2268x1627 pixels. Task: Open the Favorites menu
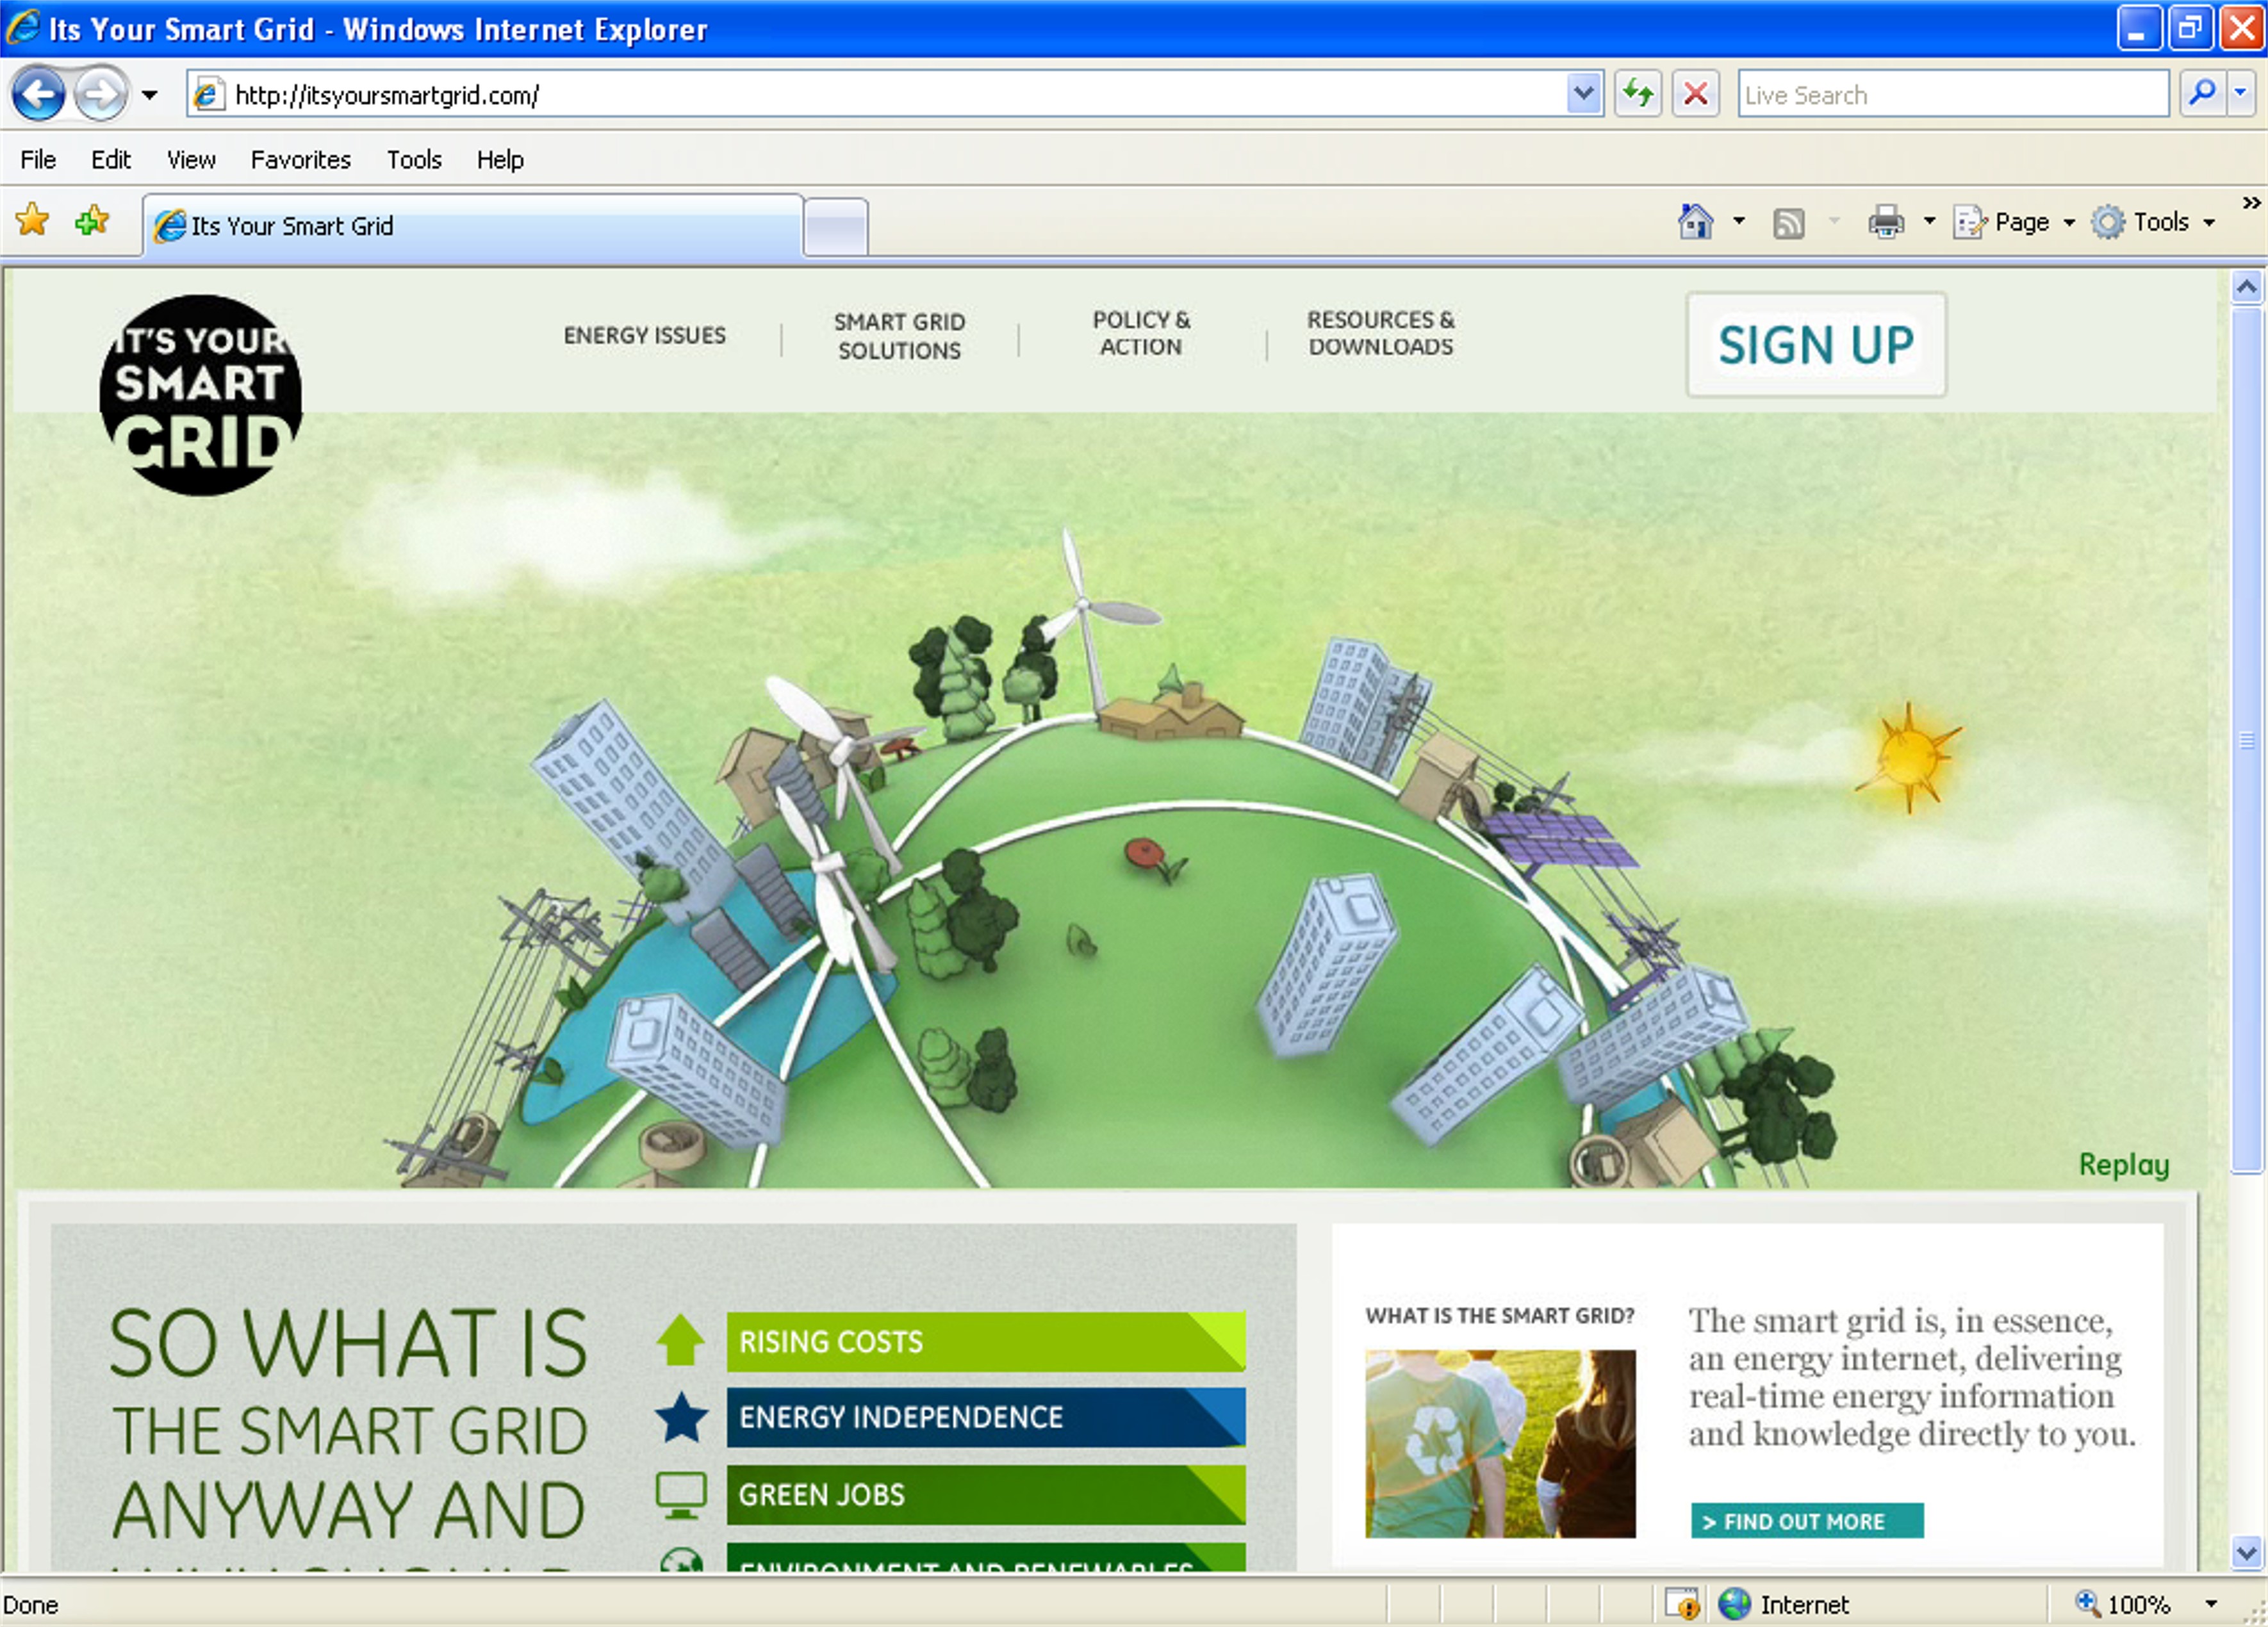point(301,159)
